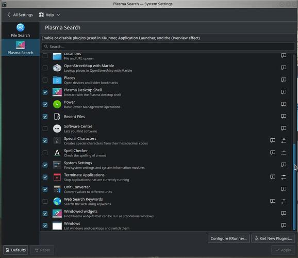
Task: Disable the Special Characters plugin
Action: [x=45, y=141]
